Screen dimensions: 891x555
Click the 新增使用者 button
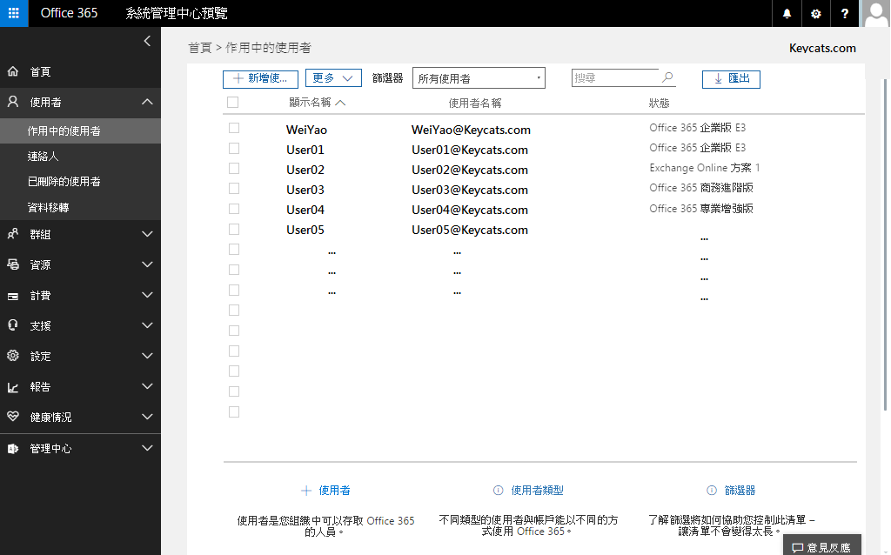click(260, 79)
